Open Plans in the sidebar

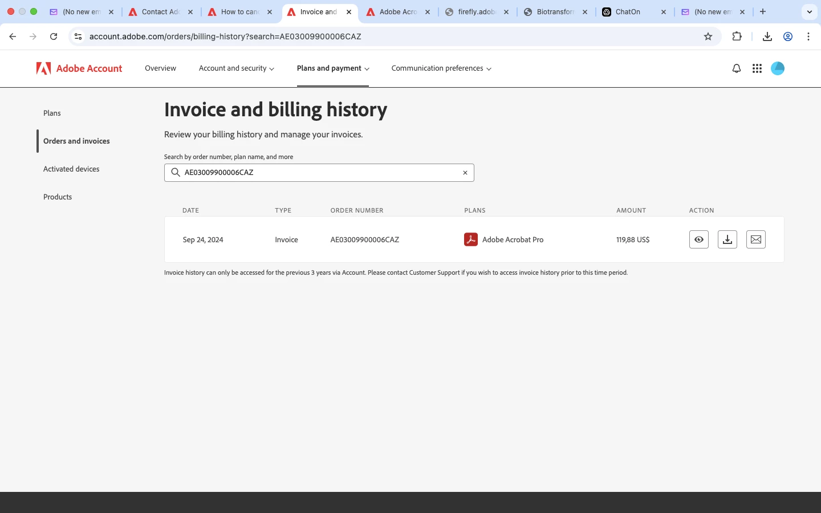click(x=52, y=113)
